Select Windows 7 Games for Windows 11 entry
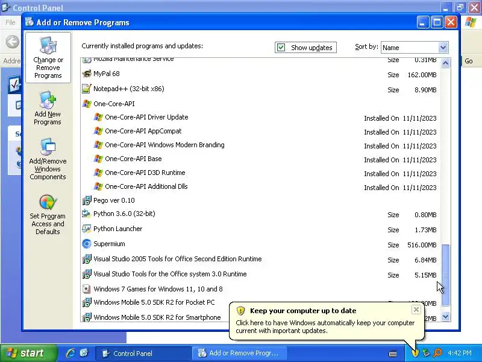This screenshot has width=482, height=362. [158, 289]
